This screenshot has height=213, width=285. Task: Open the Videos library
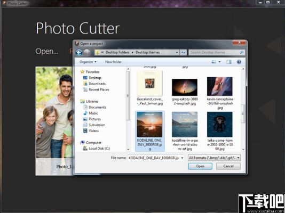[x=94, y=130]
